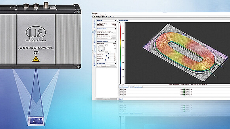The image size is (230, 129).
Task: Click the green status indicator in the second result row
Action: coord(184,91)
